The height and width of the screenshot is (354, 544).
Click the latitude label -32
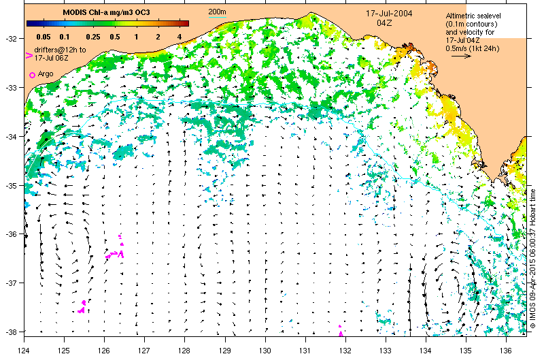click(x=10, y=39)
